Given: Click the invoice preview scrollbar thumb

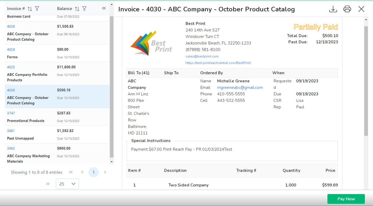Looking at the screenshot, I should point(366,81).
